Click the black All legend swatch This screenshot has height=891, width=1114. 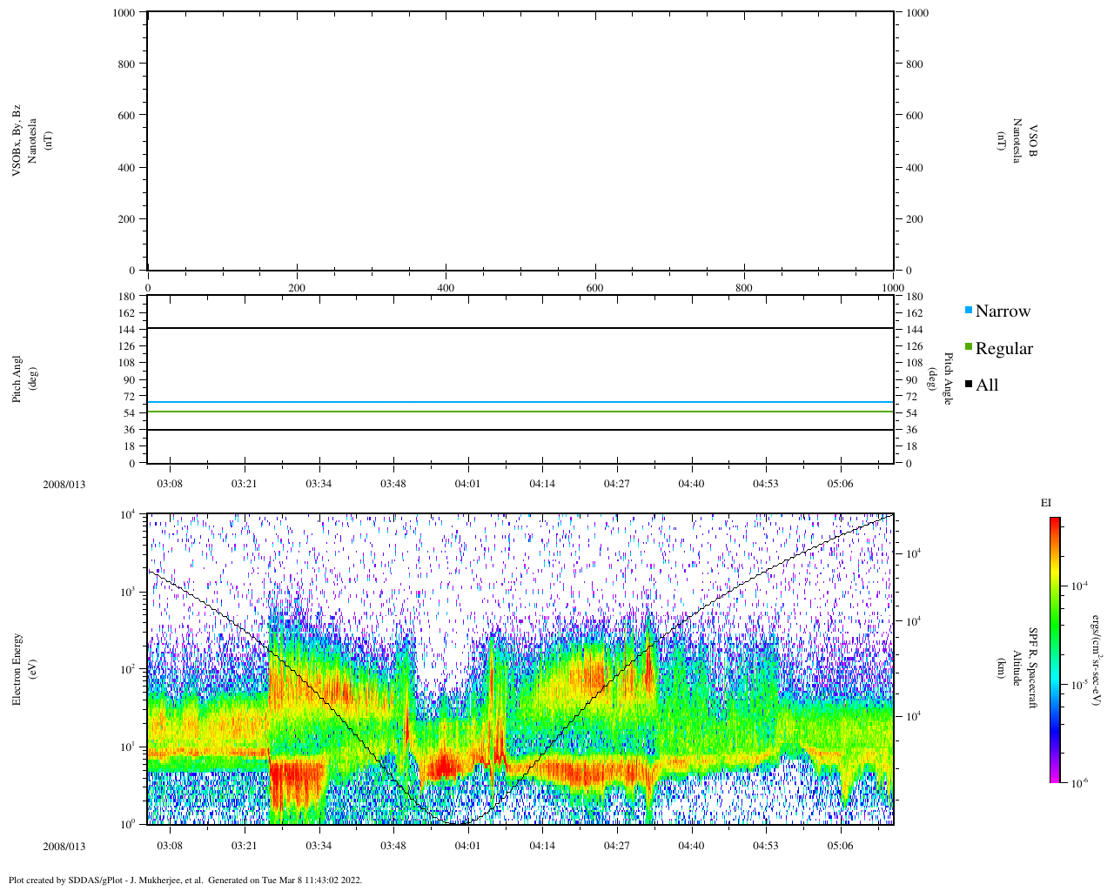969,385
